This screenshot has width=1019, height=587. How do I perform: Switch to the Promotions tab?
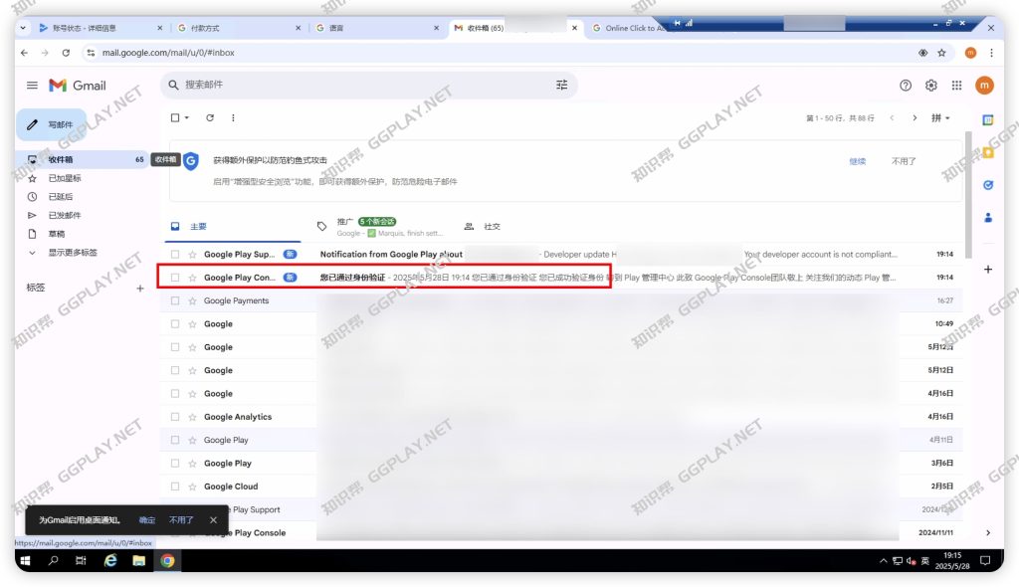tap(380, 226)
